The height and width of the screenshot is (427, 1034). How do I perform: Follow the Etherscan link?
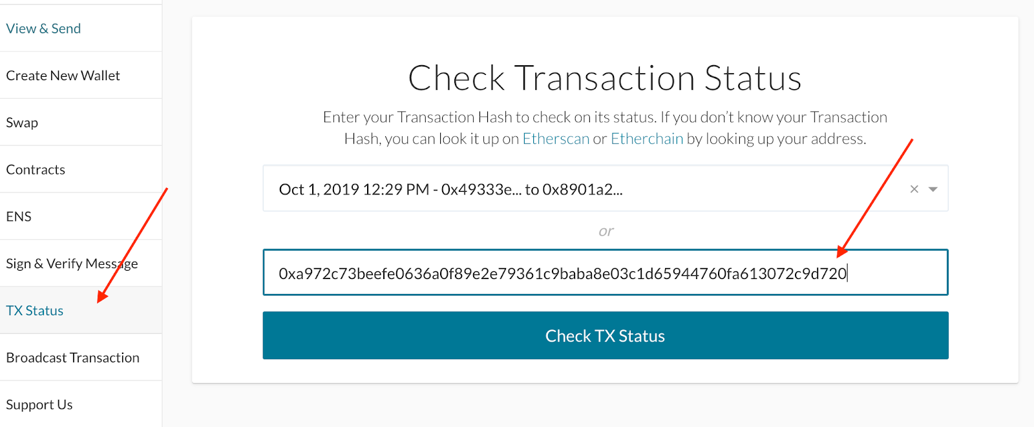click(x=555, y=138)
